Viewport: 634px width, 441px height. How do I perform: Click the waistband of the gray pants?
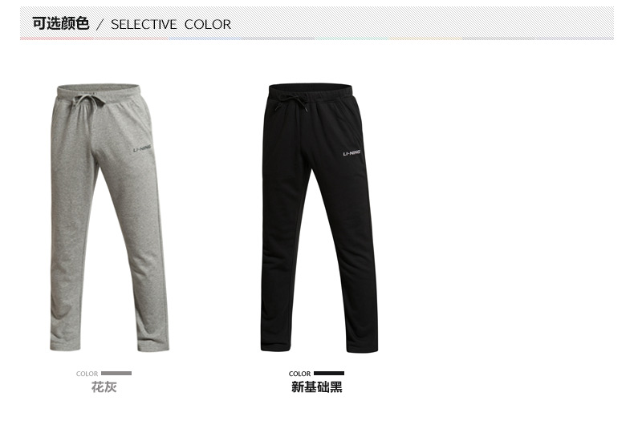[x=99, y=91]
